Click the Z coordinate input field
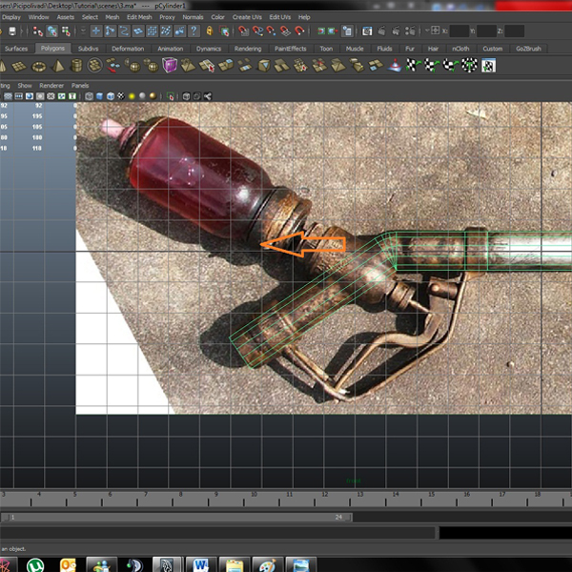 (x=515, y=31)
